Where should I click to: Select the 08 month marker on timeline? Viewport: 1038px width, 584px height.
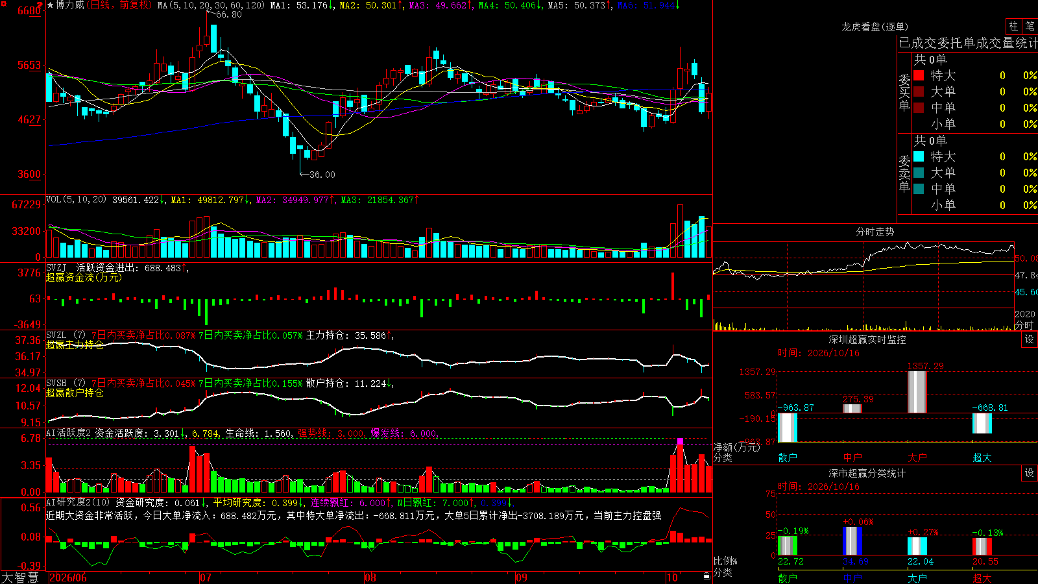pos(370,578)
